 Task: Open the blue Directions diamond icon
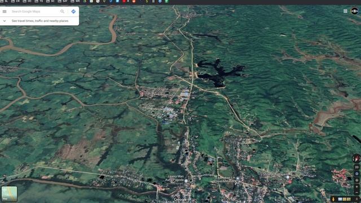click(x=73, y=11)
